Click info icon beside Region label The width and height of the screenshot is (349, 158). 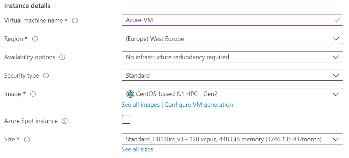coord(35,39)
